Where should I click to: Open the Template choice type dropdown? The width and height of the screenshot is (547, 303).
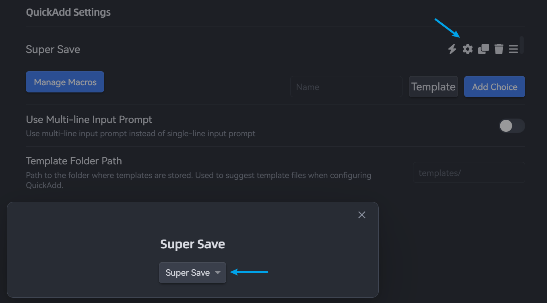[433, 87]
